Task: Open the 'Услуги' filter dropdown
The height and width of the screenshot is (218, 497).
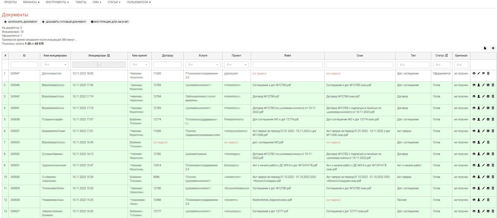Action: click(203, 65)
